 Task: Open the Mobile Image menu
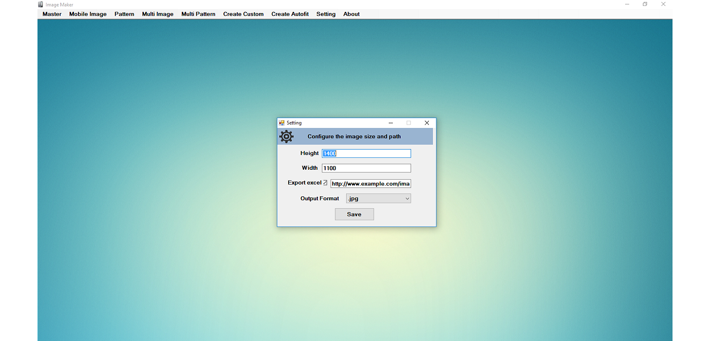88,14
